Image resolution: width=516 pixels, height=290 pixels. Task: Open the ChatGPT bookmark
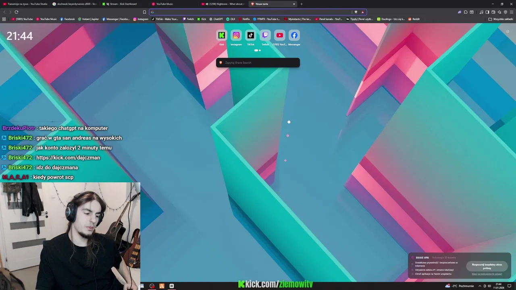point(216,19)
